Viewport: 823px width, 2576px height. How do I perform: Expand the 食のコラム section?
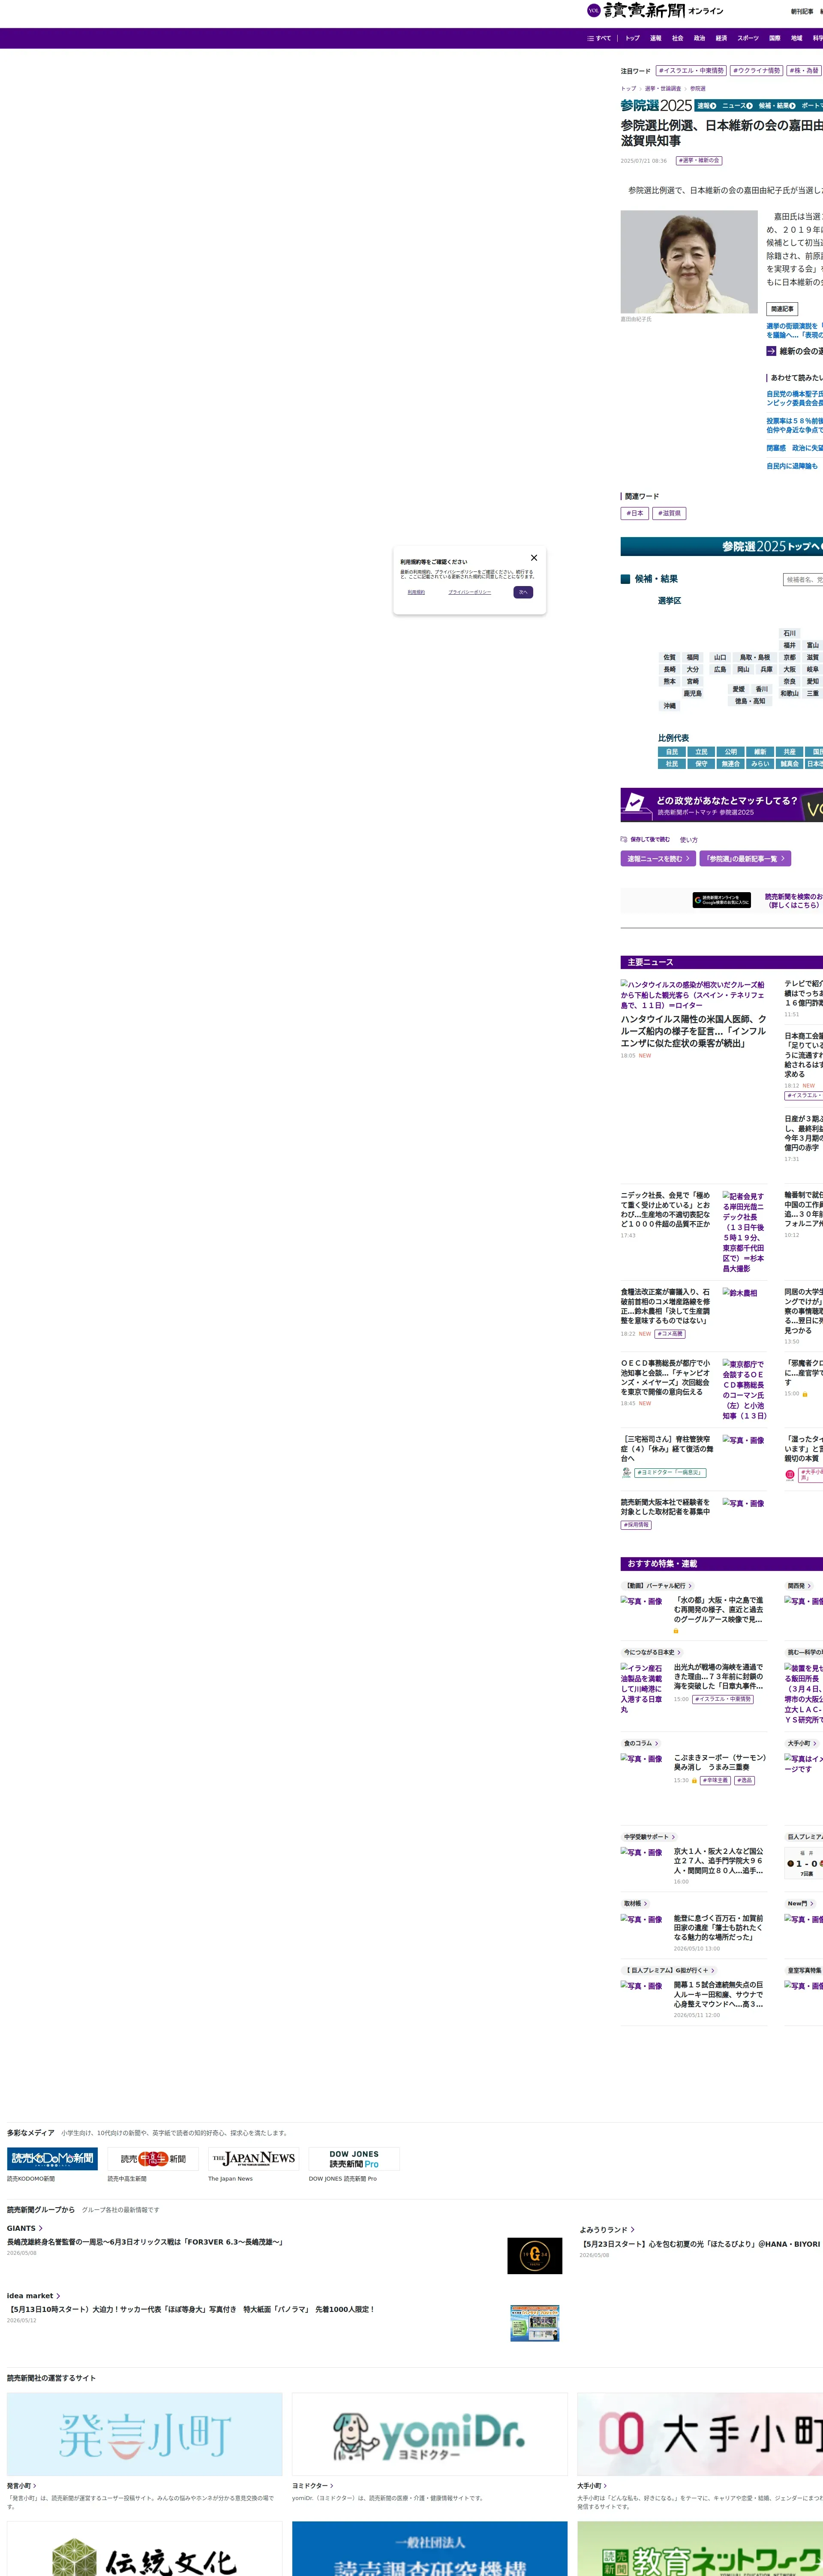641,1743
